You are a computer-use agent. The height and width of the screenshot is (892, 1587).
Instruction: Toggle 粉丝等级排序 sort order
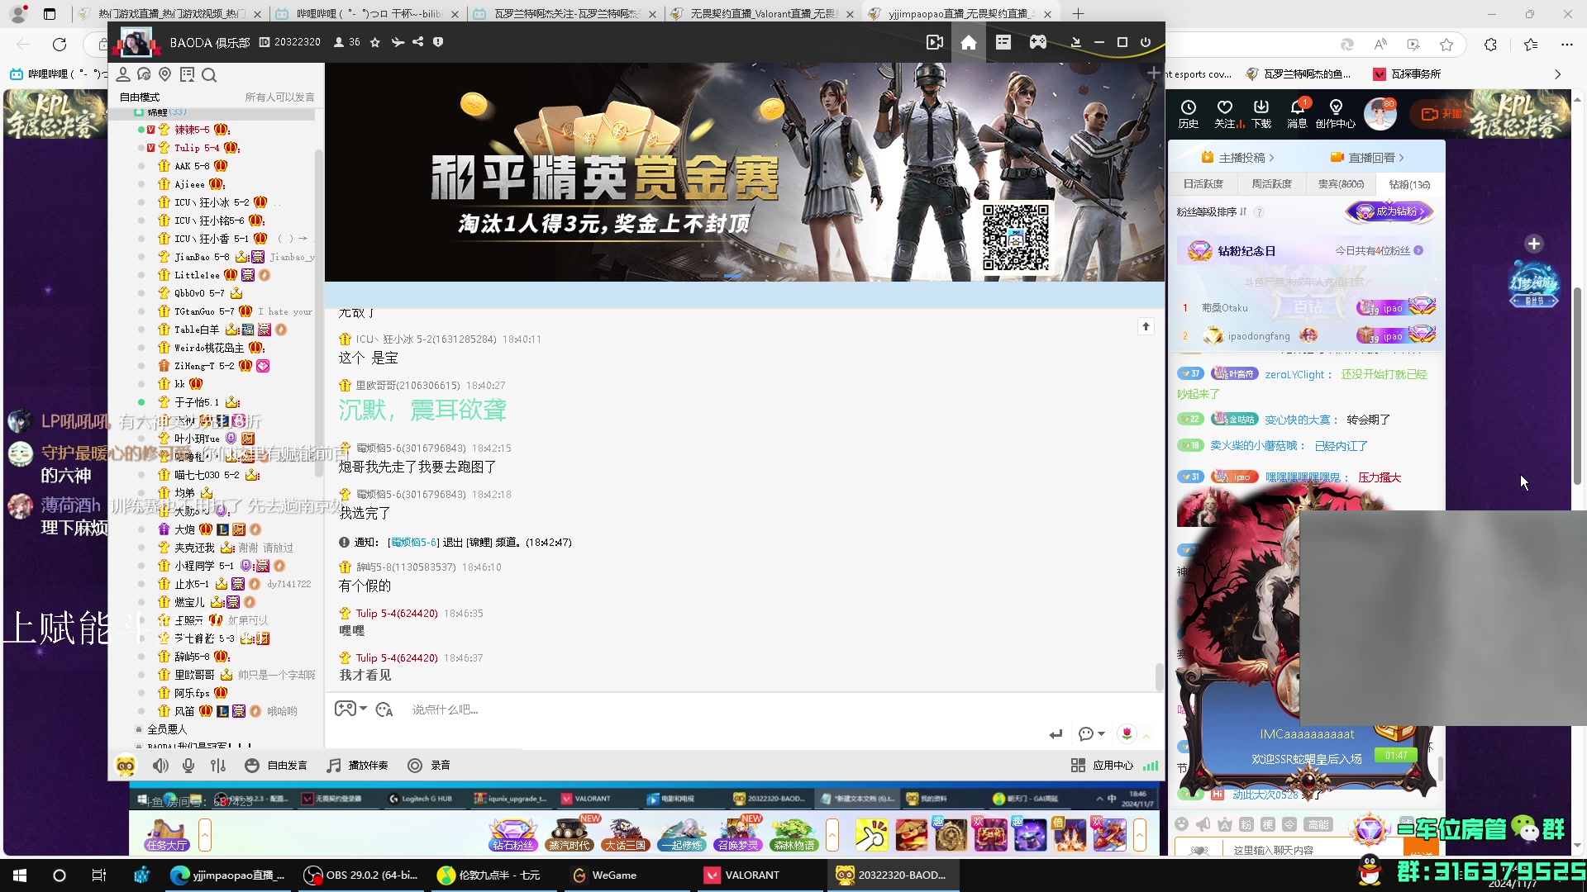[x=1212, y=212]
